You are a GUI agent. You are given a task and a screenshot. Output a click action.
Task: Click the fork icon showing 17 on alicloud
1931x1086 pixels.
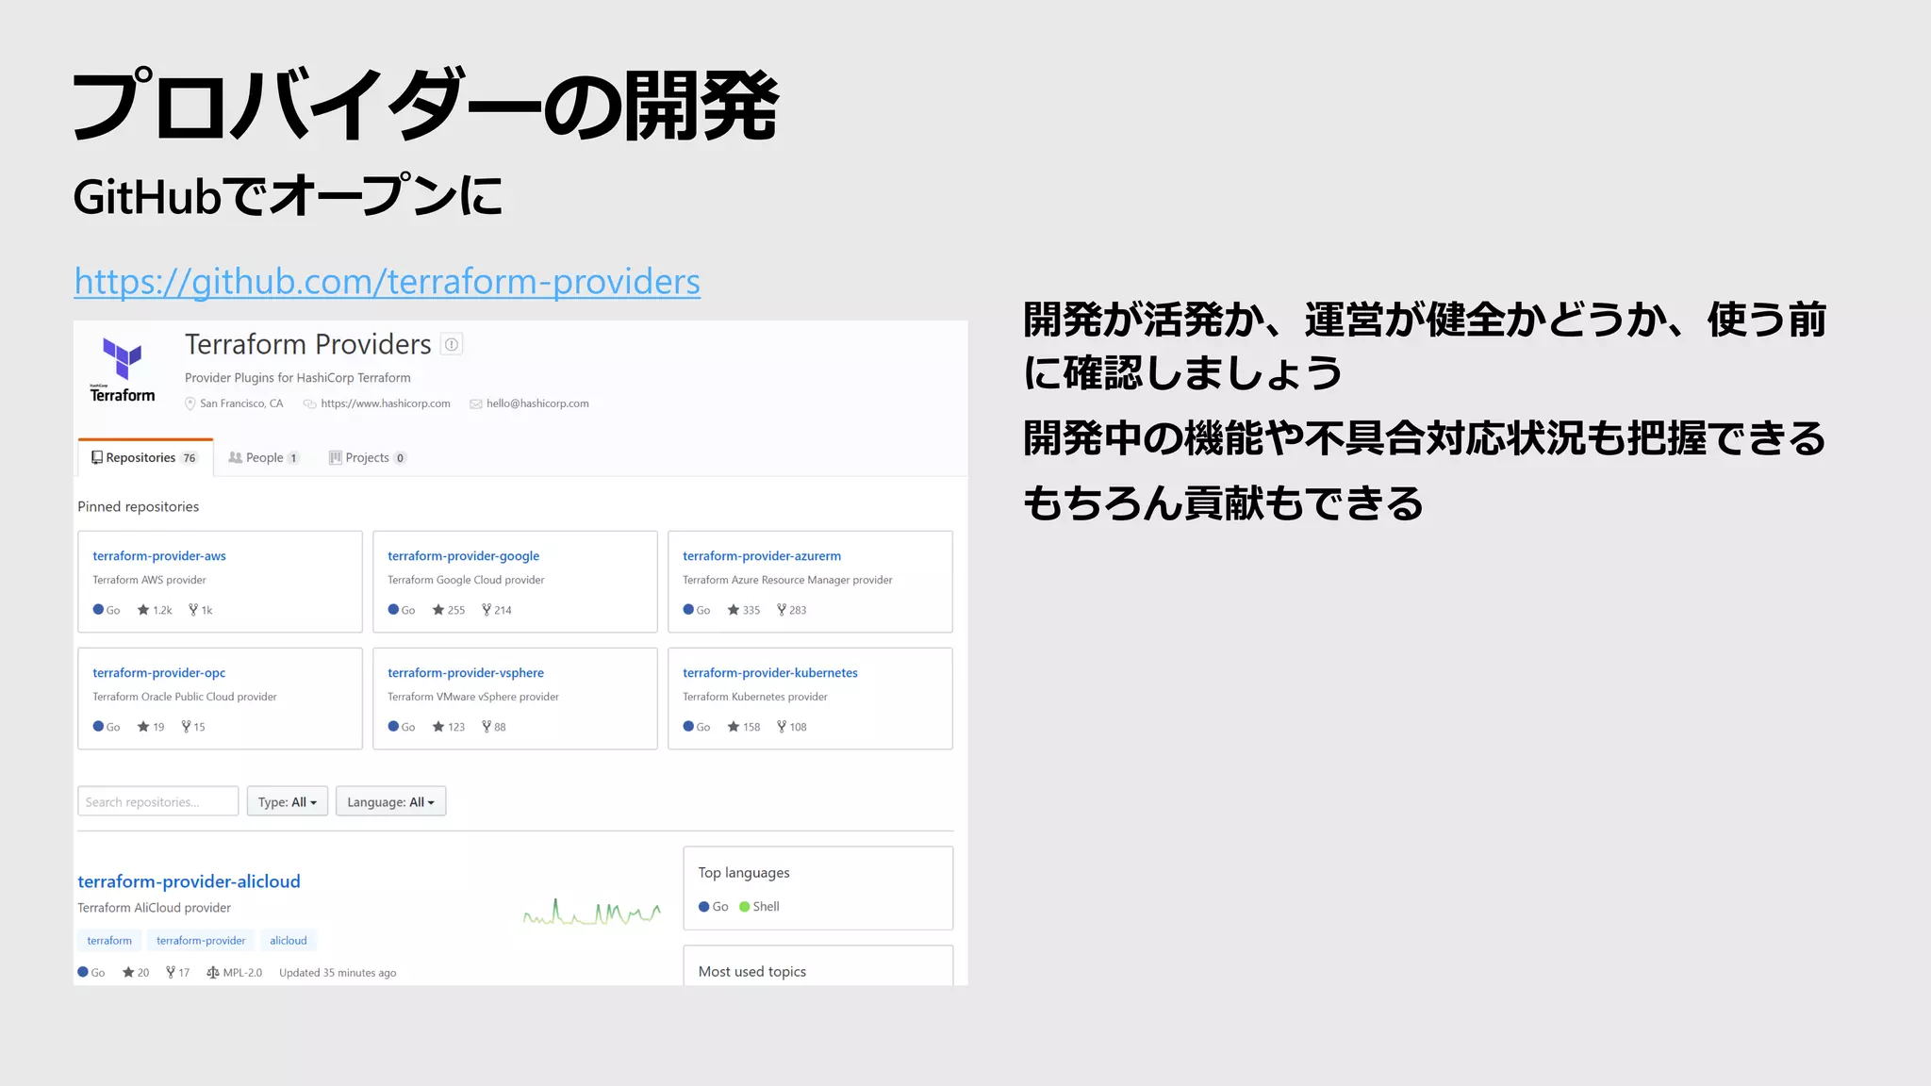tap(171, 973)
